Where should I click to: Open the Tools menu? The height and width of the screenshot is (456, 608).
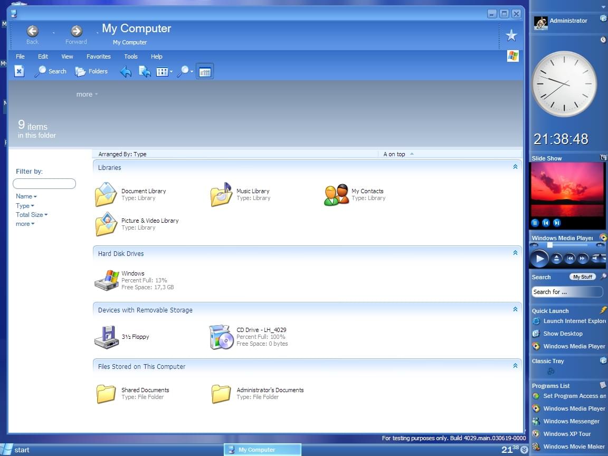pyautogui.click(x=131, y=56)
